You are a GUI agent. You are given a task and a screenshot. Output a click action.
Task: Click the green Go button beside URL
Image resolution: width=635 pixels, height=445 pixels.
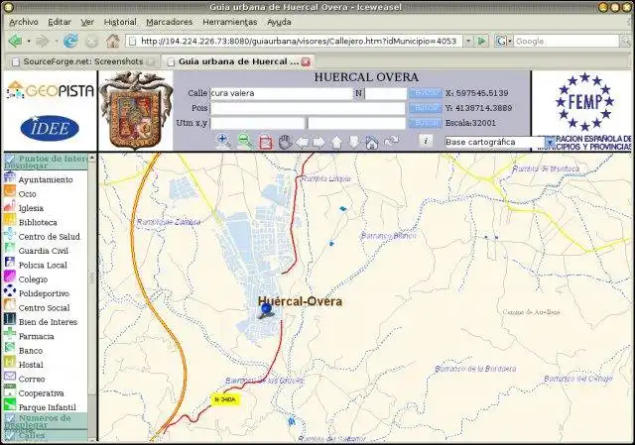click(482, 41)
